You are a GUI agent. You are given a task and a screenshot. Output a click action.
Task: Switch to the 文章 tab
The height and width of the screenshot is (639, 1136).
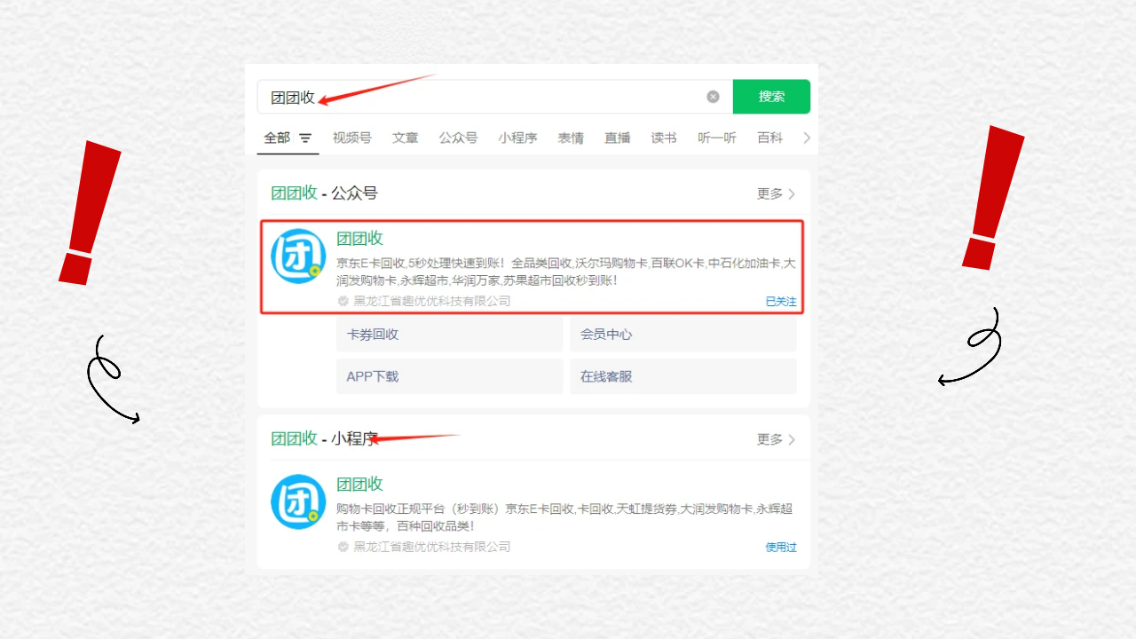click(x=406, y=138)
